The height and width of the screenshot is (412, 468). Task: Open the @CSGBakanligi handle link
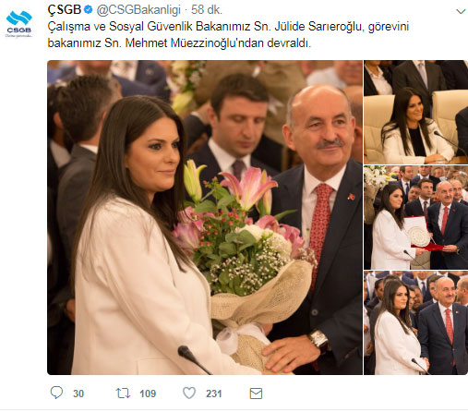click(138, 10)
